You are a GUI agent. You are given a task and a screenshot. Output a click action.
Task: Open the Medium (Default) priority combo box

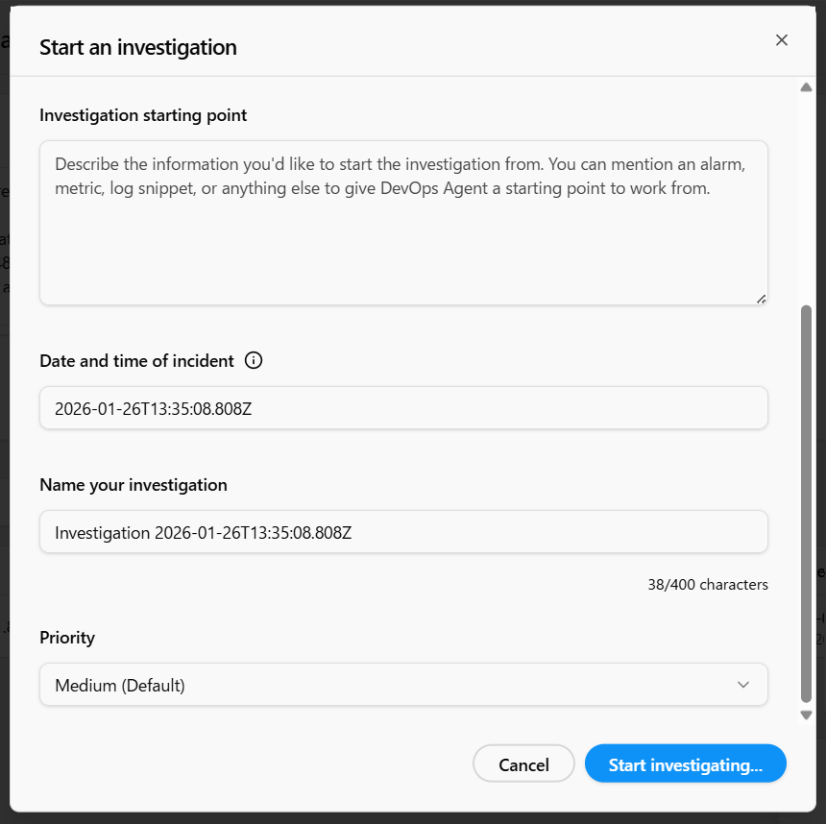coord(403,685)
